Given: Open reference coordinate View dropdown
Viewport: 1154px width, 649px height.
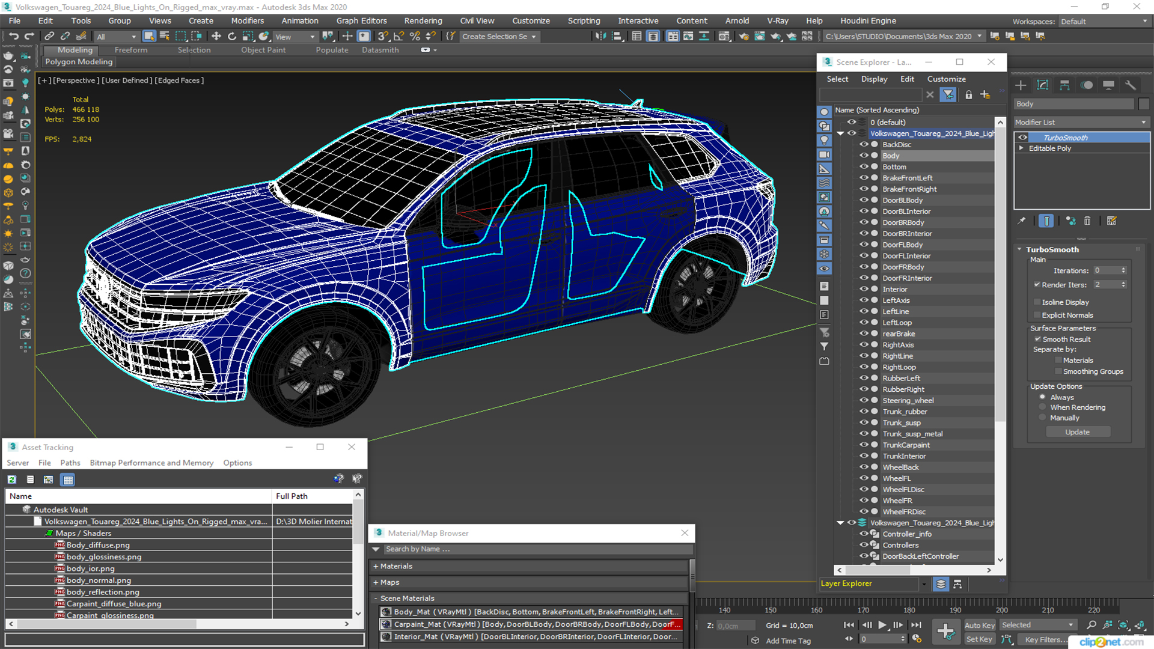Looking at the screenshot, I should point(295,37).
